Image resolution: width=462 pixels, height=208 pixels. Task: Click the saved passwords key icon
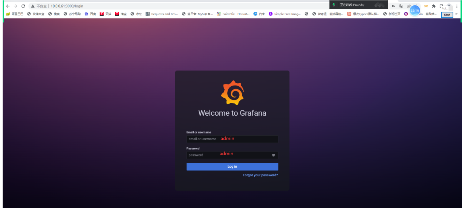click(x=393, y=6)
